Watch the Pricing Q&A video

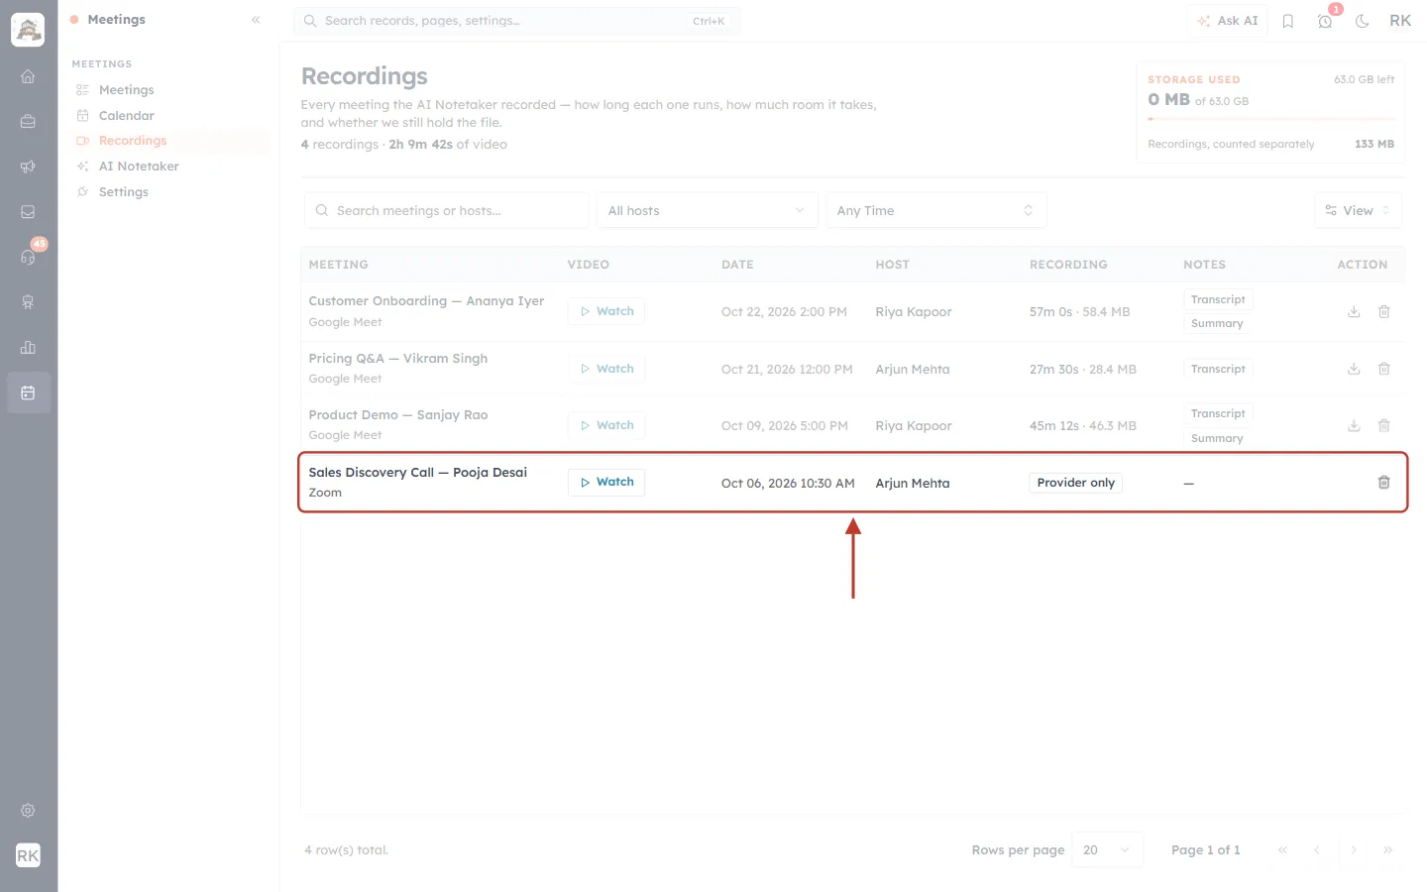tap(606, 369)
